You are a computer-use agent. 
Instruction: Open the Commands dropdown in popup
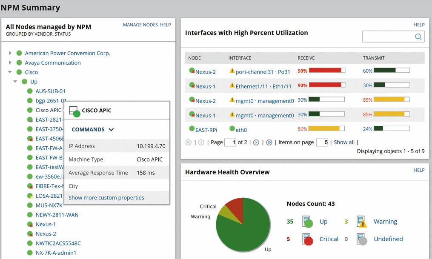[x=92, y=129]
